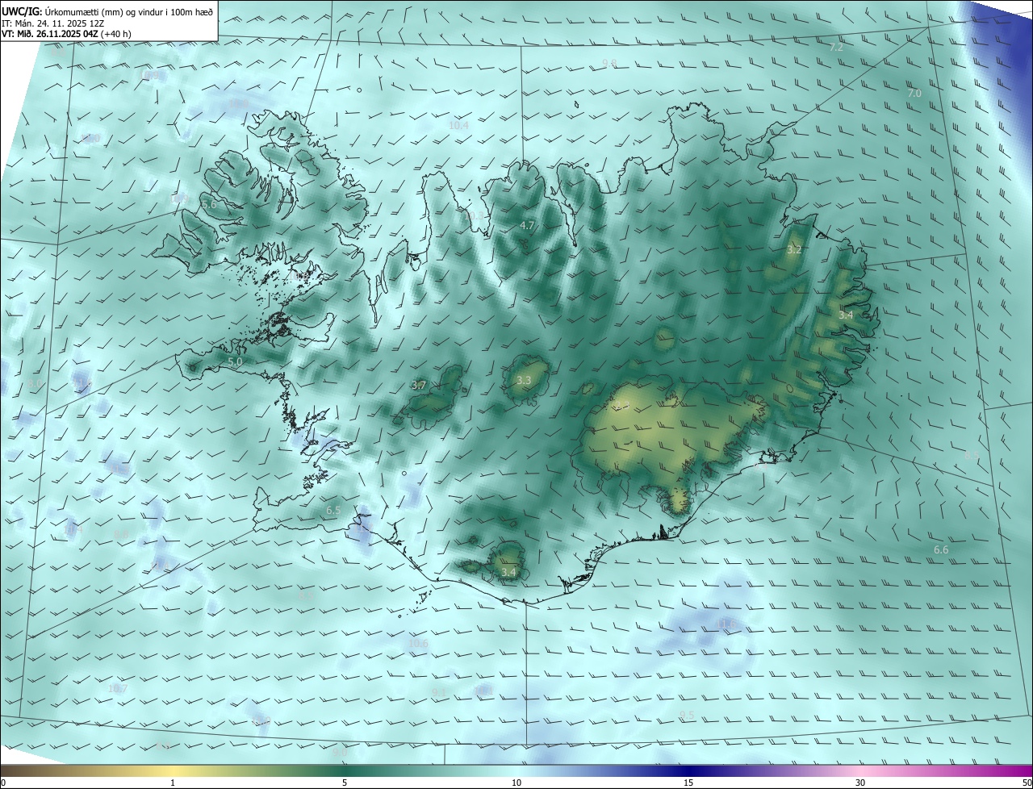Select the 'VT: Mið. 26.11.2025 04Z' line

pyautogui.click(x=50, y=33)
